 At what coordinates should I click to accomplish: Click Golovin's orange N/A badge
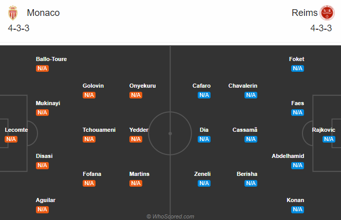click(x=89, y=95)
